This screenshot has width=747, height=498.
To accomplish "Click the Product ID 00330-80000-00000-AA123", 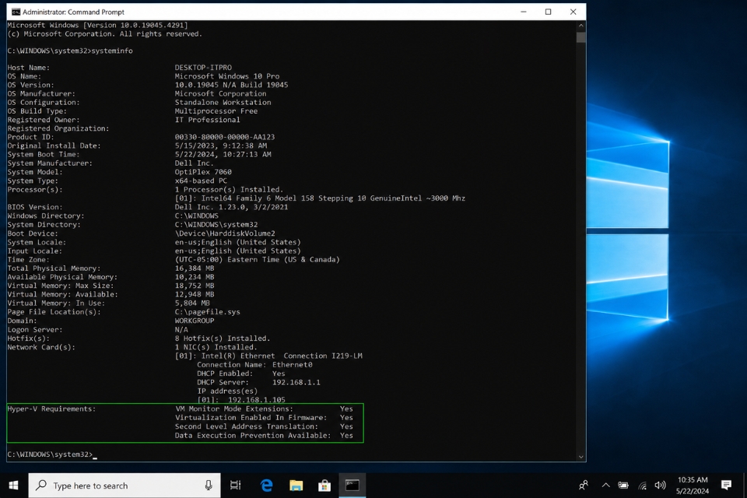I will point(224,137).
